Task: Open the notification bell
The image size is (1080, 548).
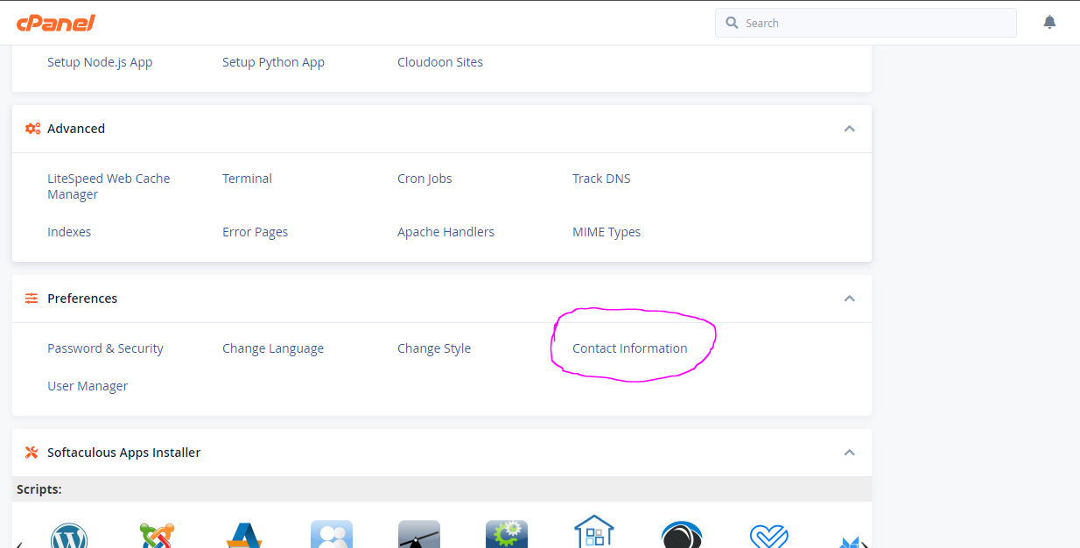Action: tap(1049, 21)
